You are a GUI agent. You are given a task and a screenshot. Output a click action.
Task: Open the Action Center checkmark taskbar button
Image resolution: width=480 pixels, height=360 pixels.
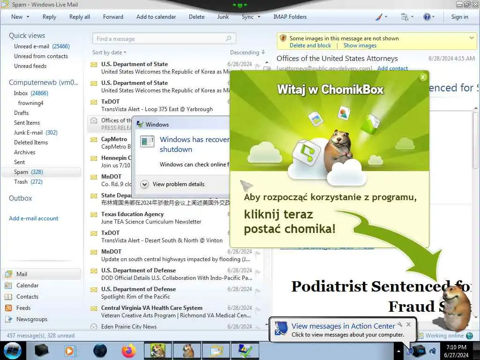245,351
